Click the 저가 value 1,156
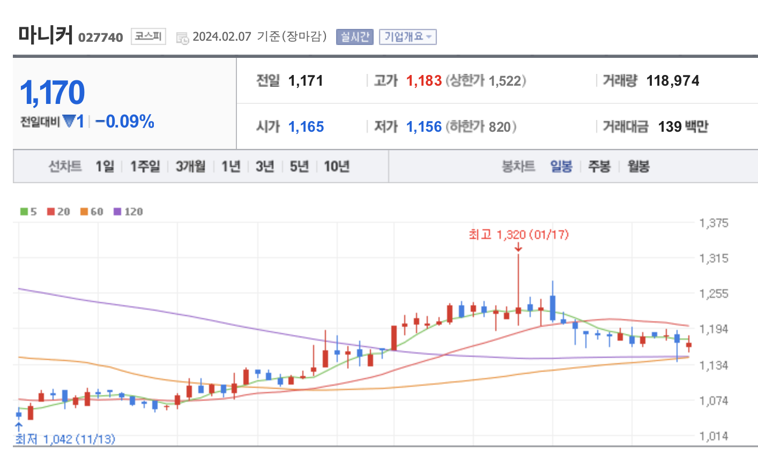Viewport: 758px width, 451px height. pyautogui.click(x=424, y=127)
